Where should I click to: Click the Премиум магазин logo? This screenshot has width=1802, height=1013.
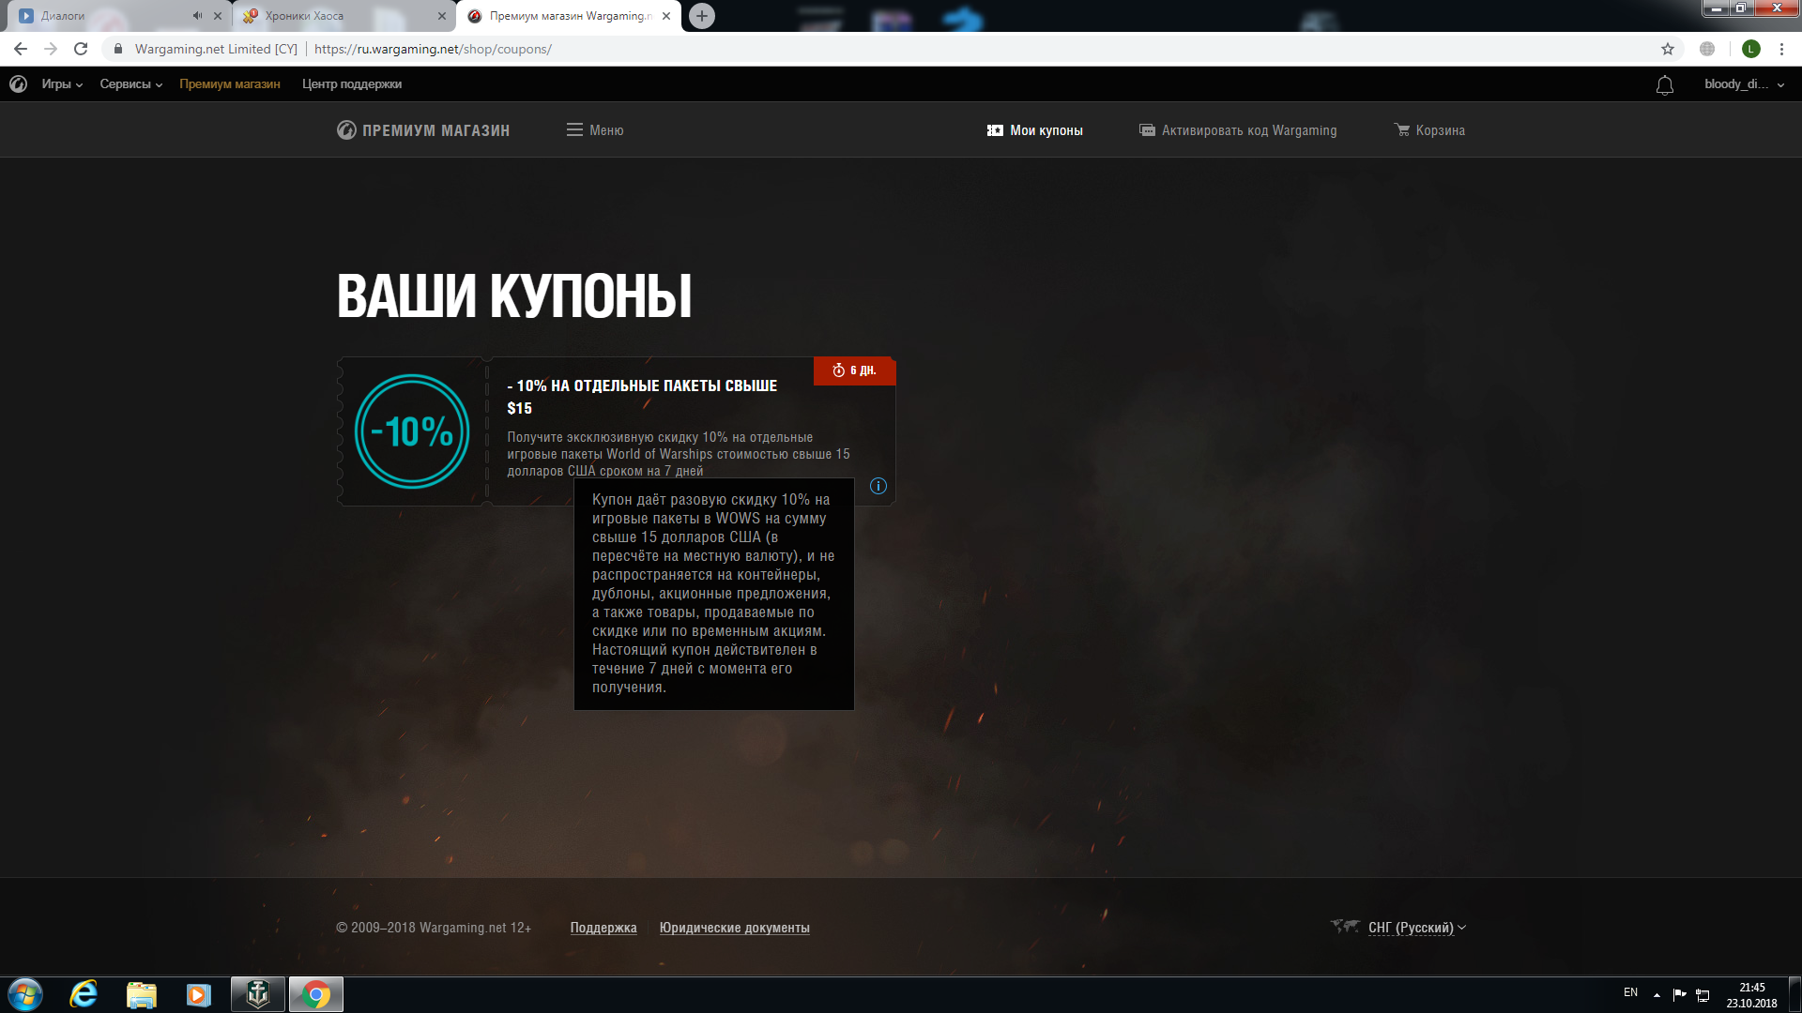(423, 130)
